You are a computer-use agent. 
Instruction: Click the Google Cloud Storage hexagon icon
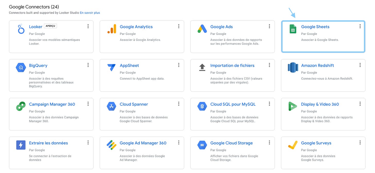click(202, 145)
